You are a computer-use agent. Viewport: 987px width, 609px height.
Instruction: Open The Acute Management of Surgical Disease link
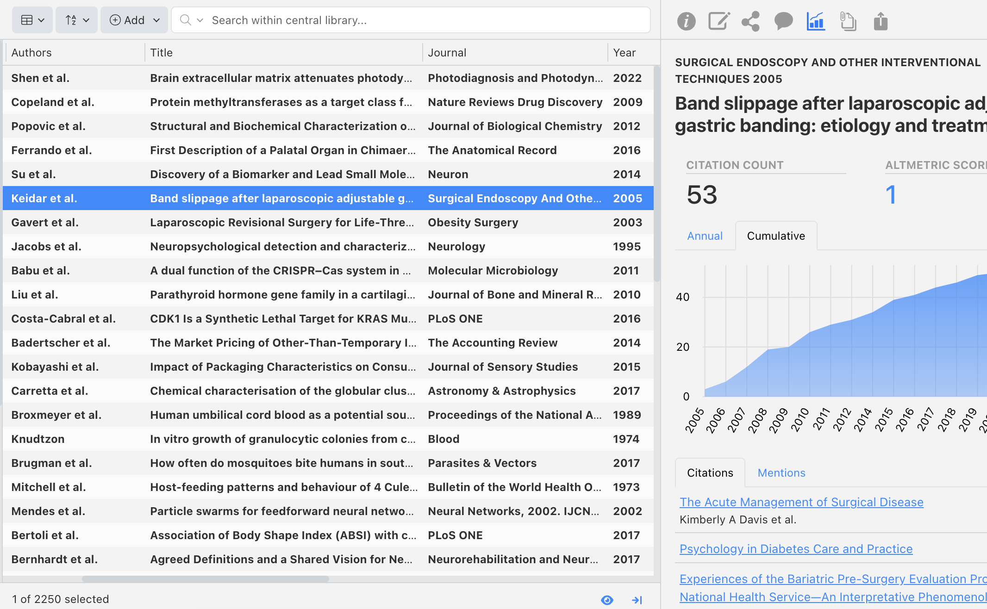pos(801,502)
